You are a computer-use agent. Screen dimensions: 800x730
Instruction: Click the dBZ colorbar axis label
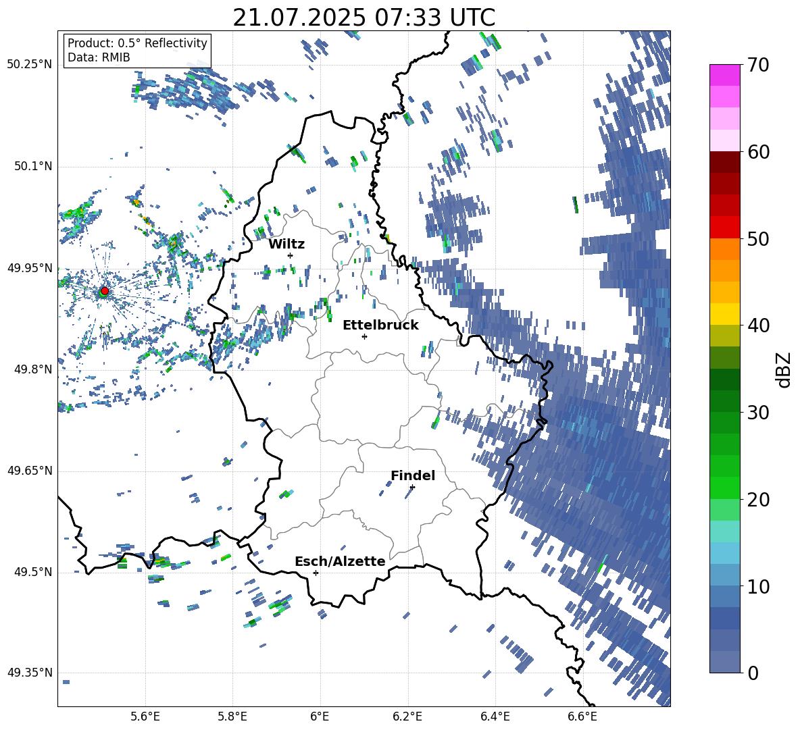pyautogui.click(x=783, y=369)
